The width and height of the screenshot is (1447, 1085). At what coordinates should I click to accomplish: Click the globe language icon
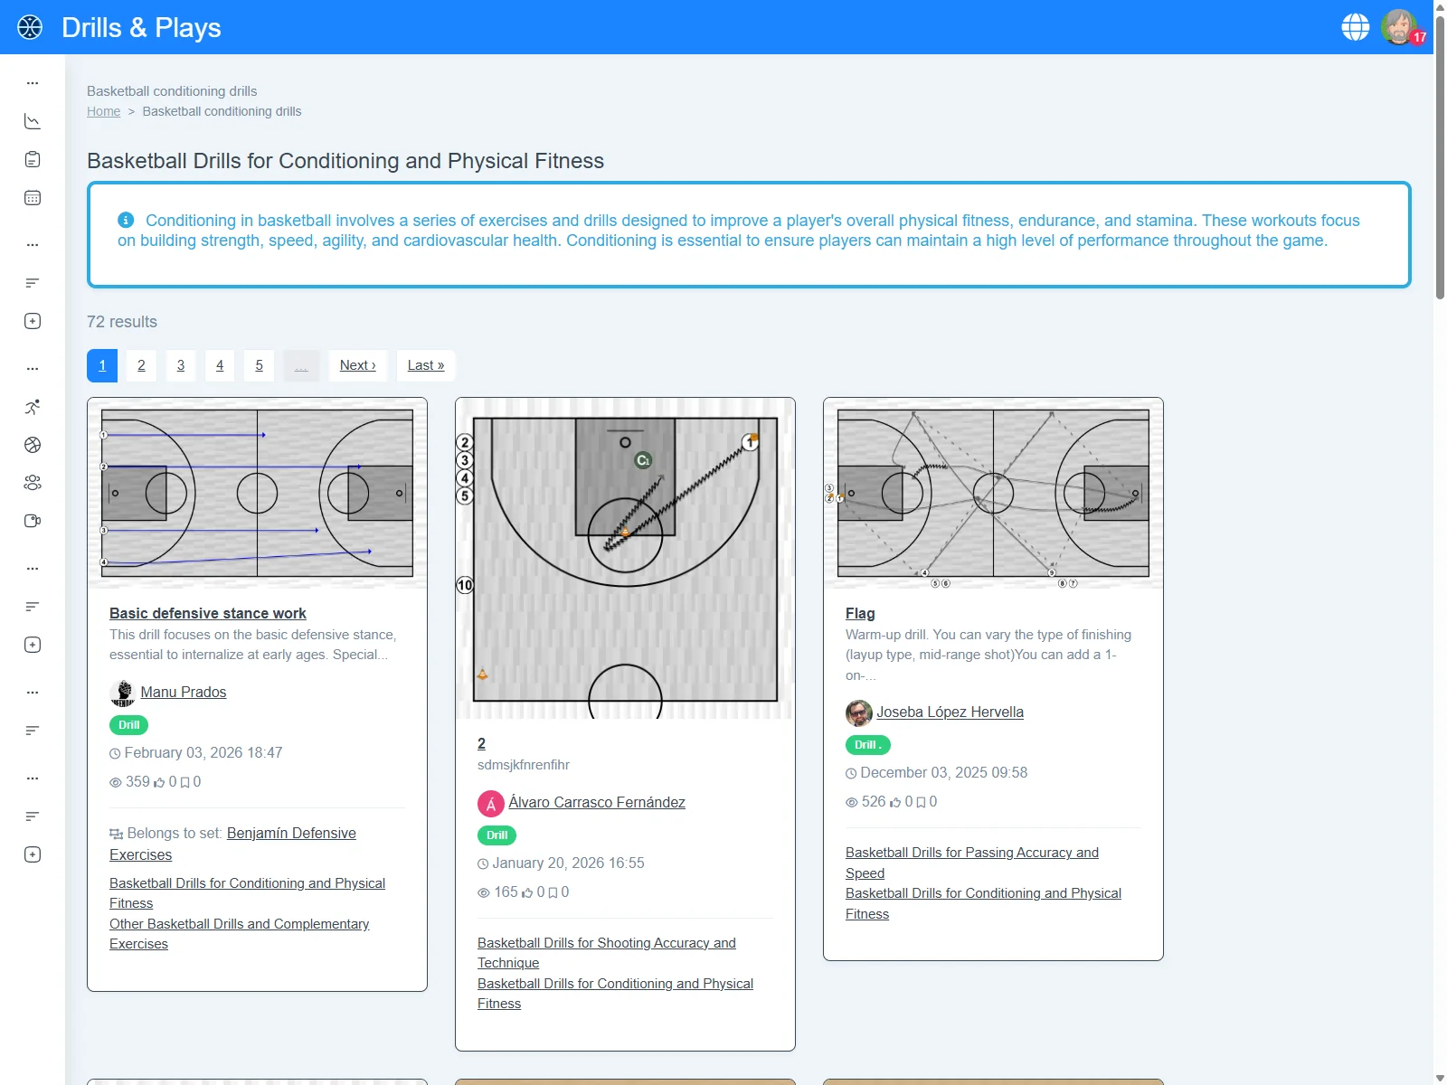tap(1355, 27)
